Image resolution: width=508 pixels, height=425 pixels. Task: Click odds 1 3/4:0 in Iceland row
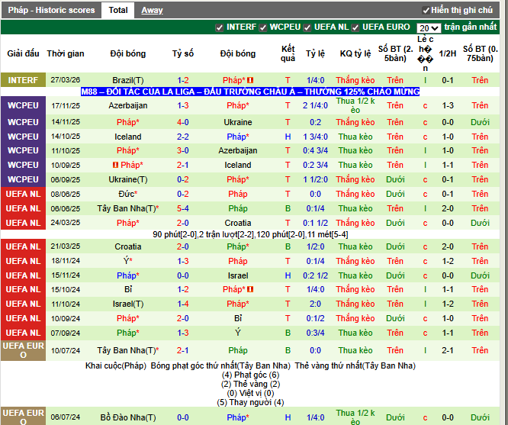[x=315, y=137]
